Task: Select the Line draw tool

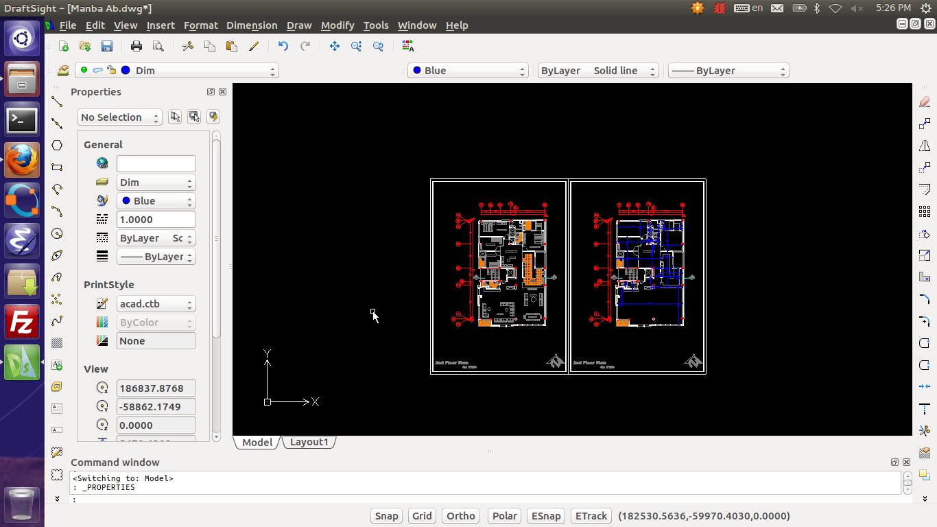Action: pyautogui.click(x=57, y=102)
